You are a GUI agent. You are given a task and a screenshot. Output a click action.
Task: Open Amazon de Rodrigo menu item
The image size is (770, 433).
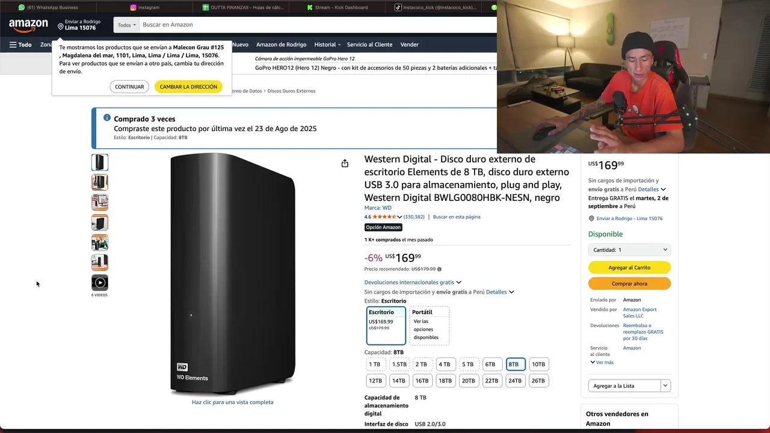[x=281, y=45]
